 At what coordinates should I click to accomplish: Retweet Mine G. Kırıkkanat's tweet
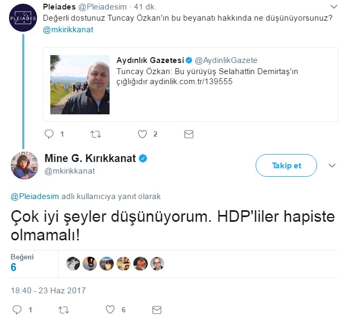point(64,310)
